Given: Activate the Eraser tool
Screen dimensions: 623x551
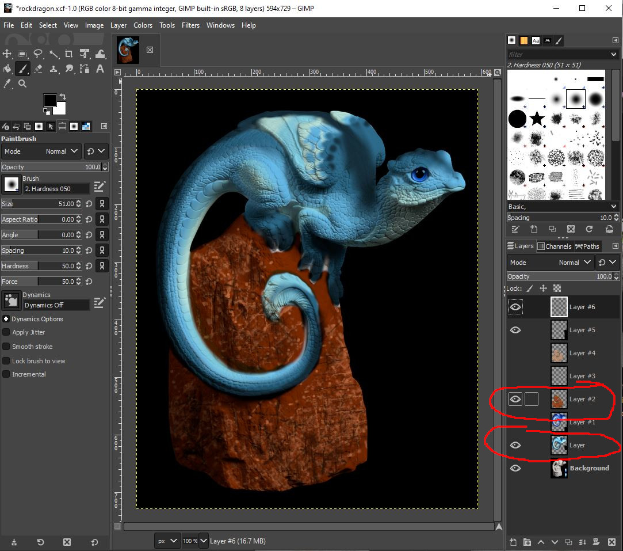Looking at the screenshot, I should 38,69.
